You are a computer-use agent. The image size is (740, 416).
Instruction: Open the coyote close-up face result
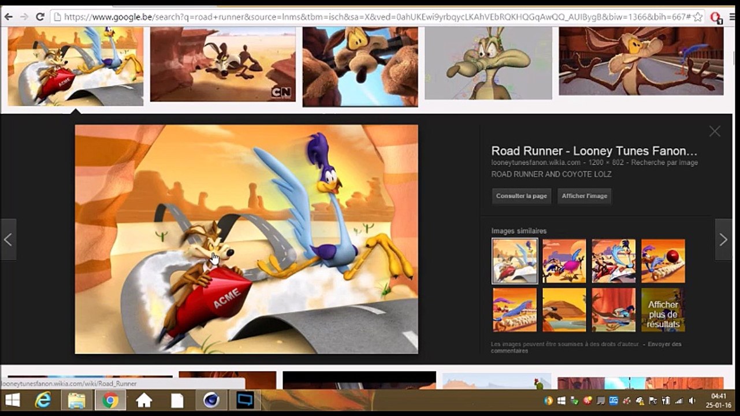(x=360, y=66)
